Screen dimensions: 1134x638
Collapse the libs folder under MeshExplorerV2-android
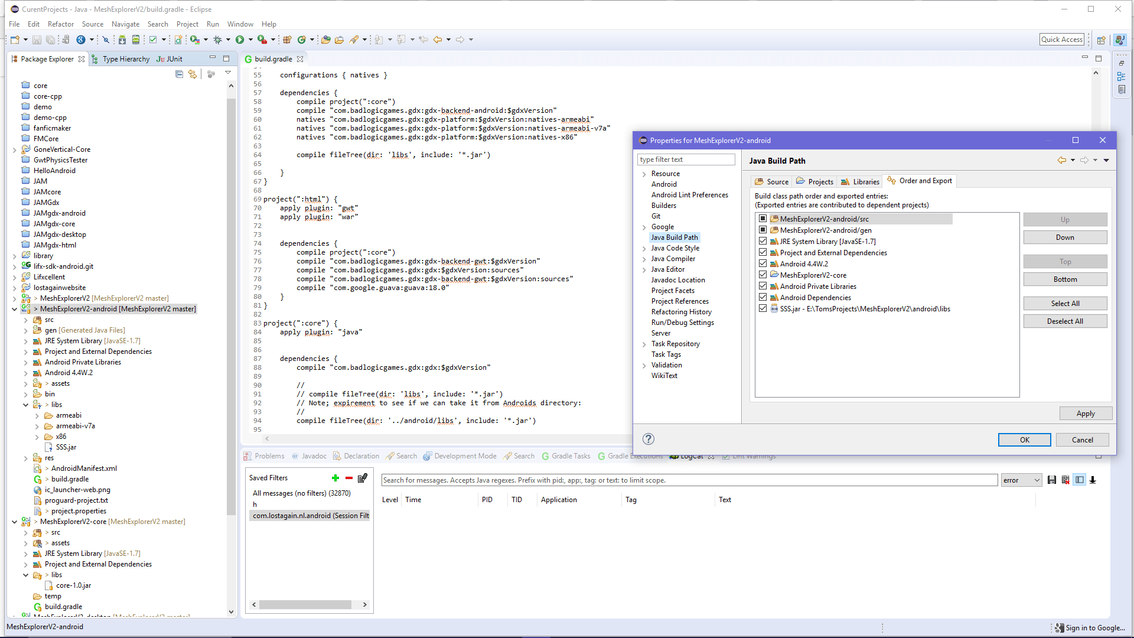25,405
